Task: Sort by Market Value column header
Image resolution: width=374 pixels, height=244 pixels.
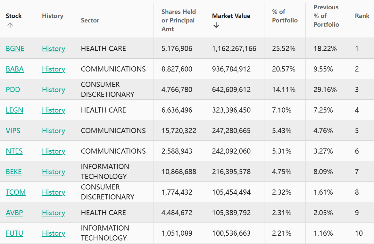Action: pyautogui.click(x=231, y=16)
